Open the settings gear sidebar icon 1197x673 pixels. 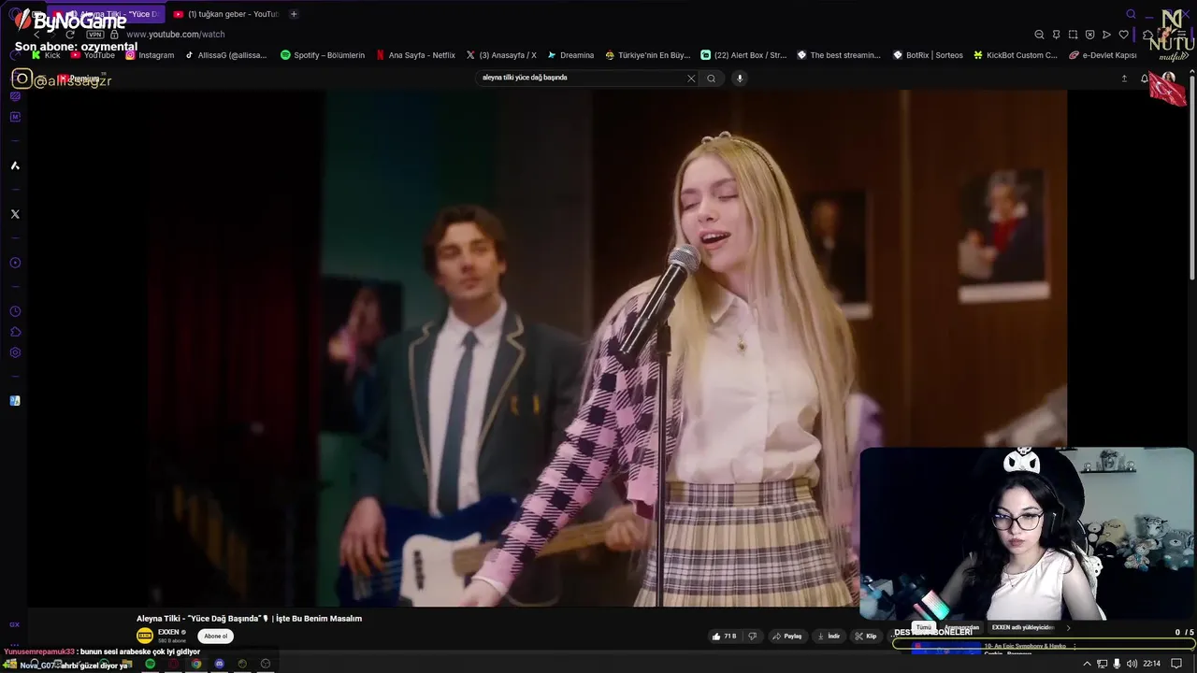click(x=15, y=352)
